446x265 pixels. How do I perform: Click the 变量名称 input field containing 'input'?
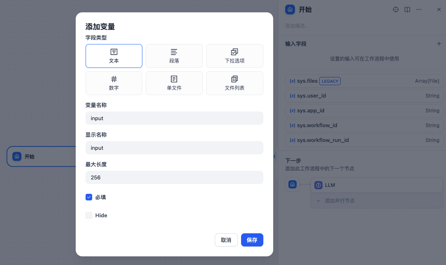[174, 118]
